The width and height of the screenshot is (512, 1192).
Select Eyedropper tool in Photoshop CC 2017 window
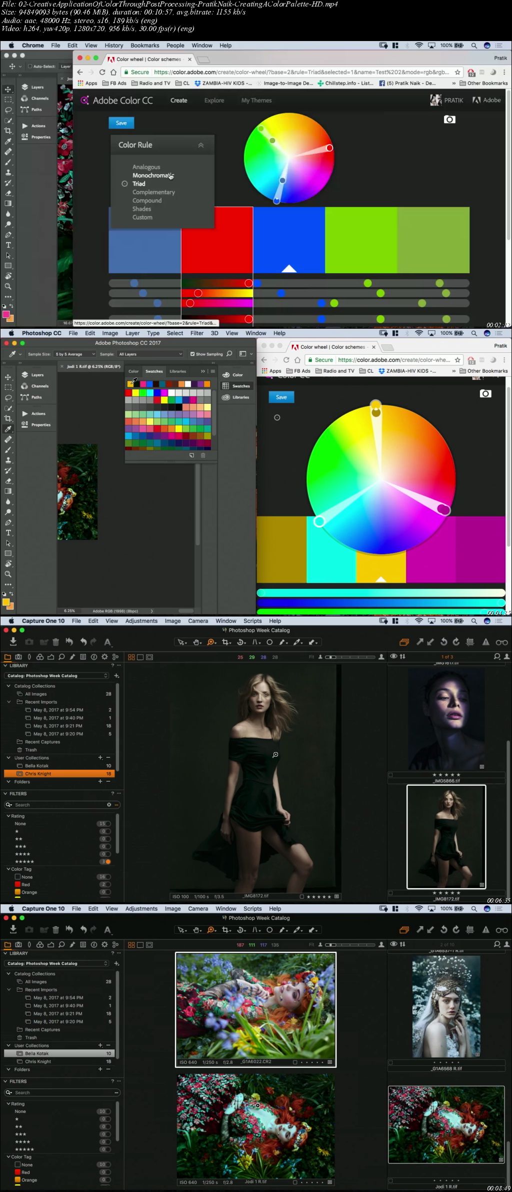[8, 429]
